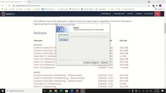
Task: Open PowerPoint from the taskbar
Action: tap(77, 91)
